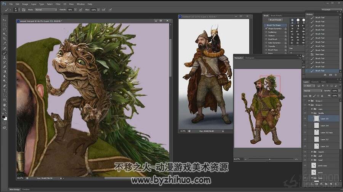Hide Layer 214 visibility eye
This screenshot has width=343, height=192.
(x=305, y=126)
